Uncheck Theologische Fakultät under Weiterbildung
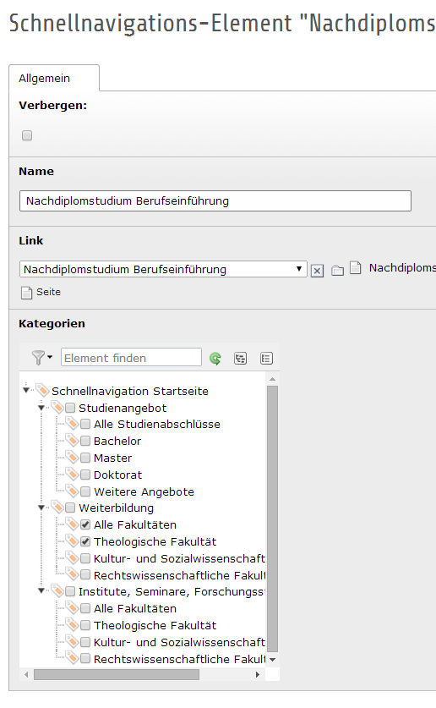 click(85, 541)
